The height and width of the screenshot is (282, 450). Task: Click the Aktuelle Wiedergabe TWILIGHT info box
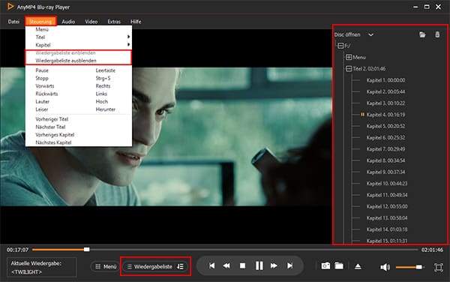coord(42,267)
